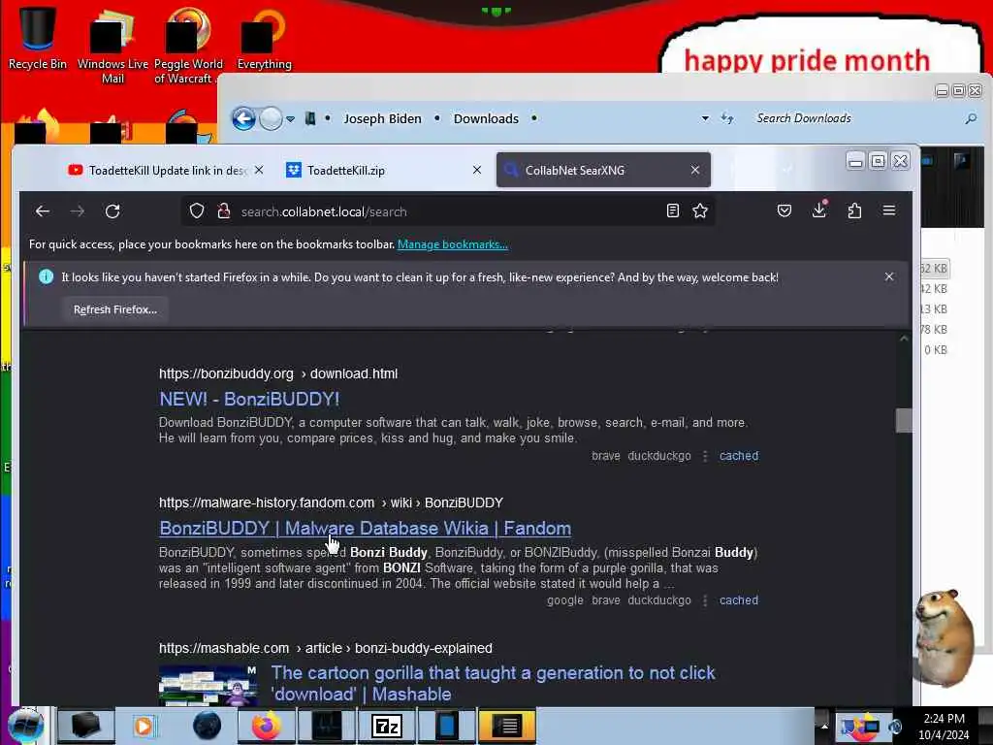Go back in the Firefox history

(43, 211)
